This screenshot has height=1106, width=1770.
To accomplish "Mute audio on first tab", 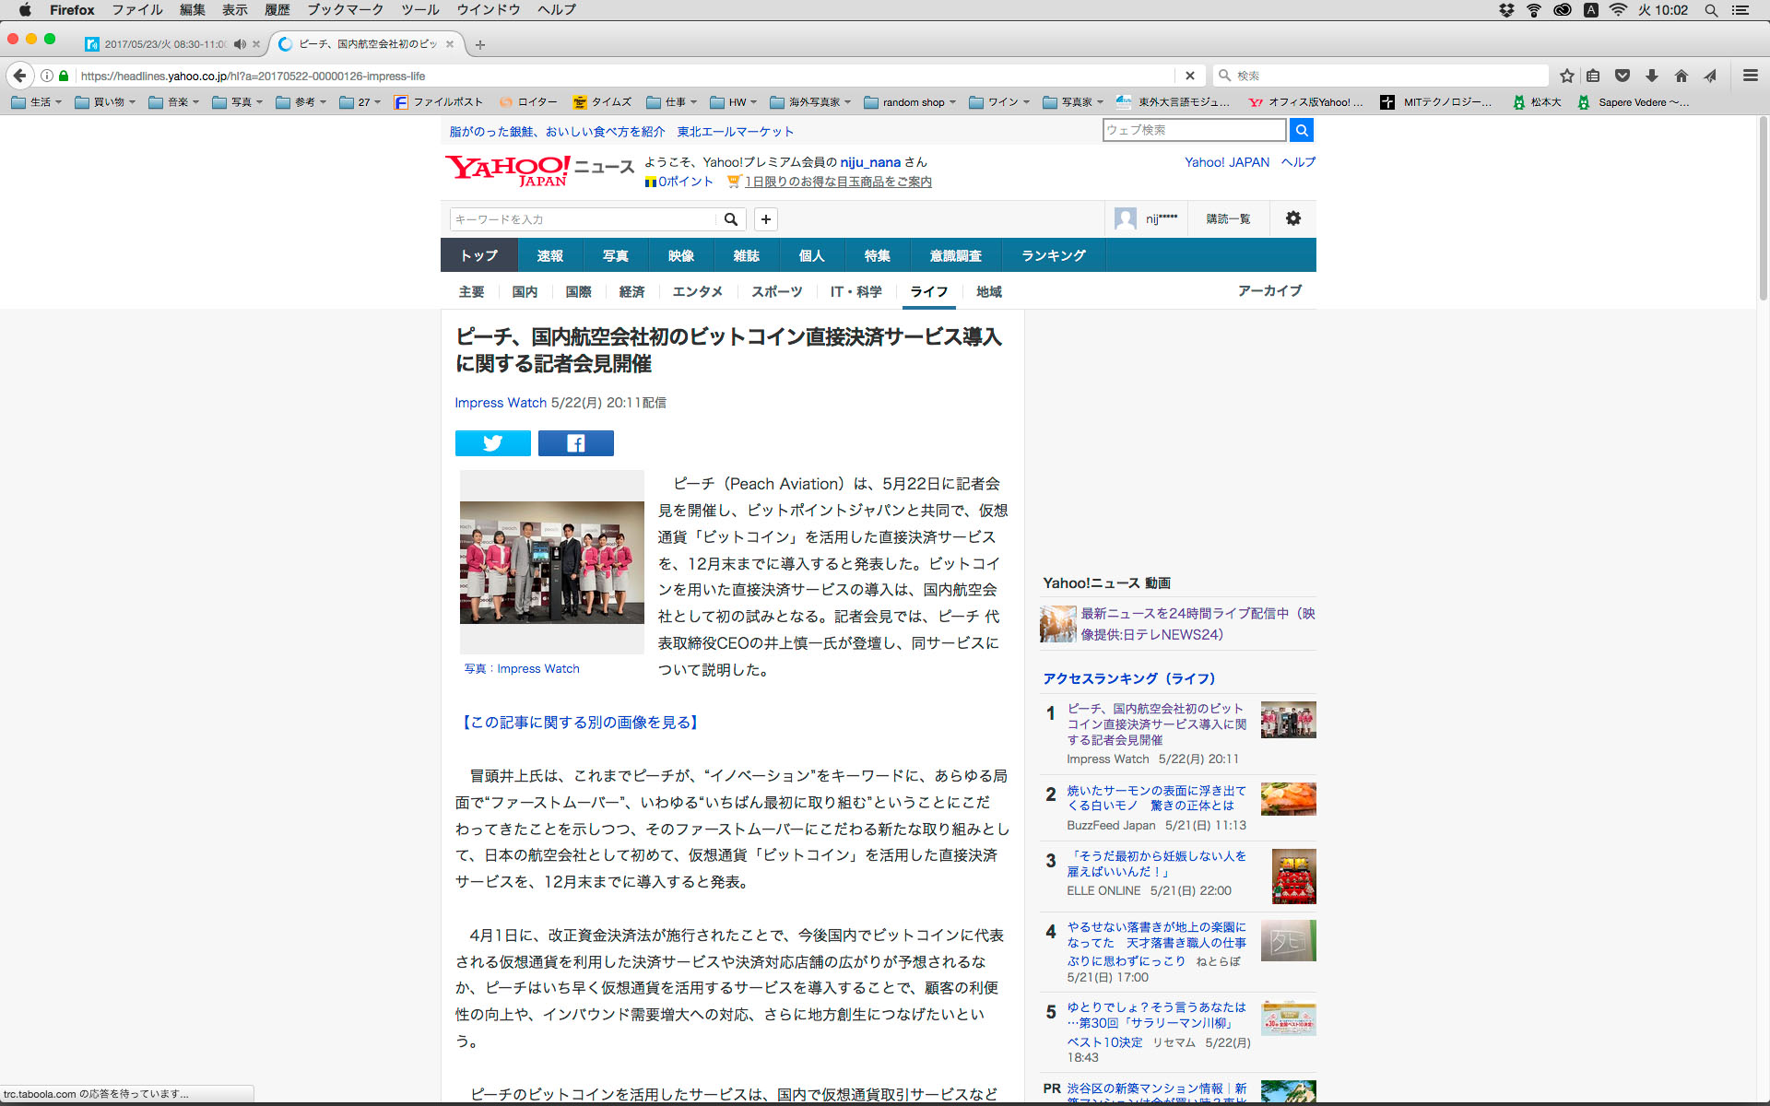I will (x=240, y=44).
